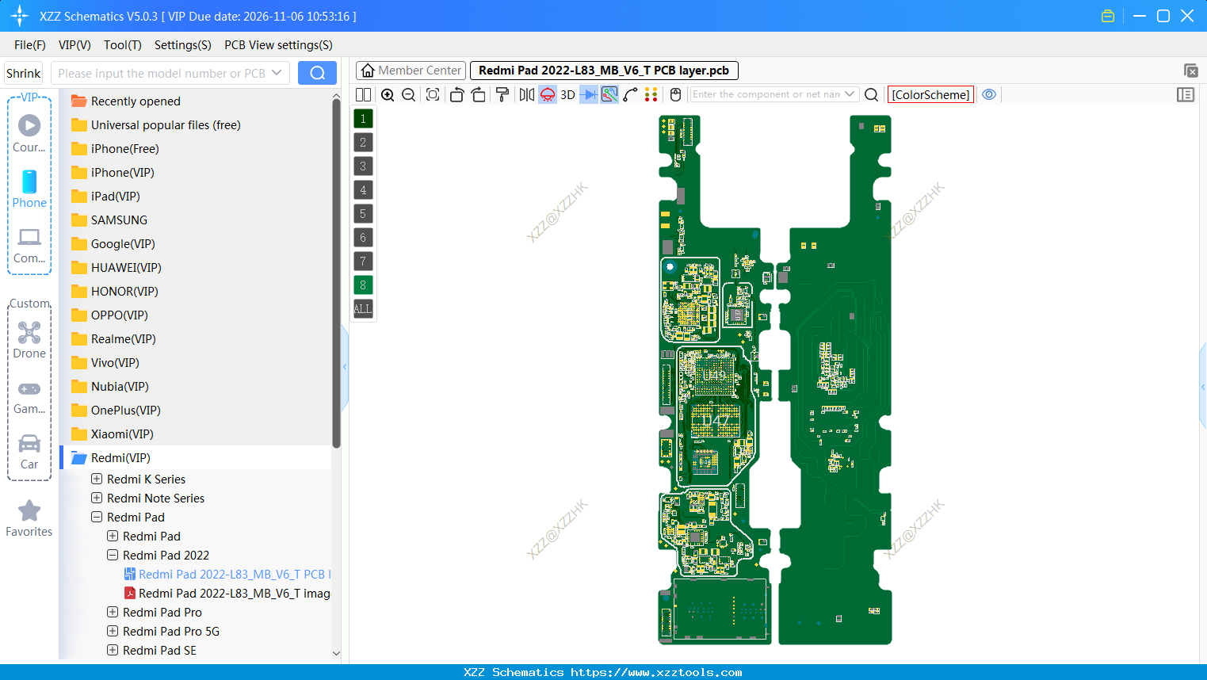1207x680 pixels.
Task: Select the Zoom In magnifier tool
Action: tap(388, 94)
